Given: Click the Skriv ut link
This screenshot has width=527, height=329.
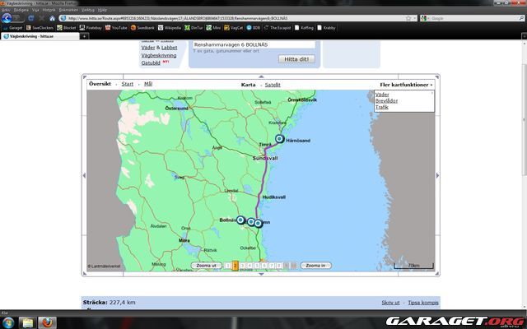Looking at the screenshot, I should (389, 303).
